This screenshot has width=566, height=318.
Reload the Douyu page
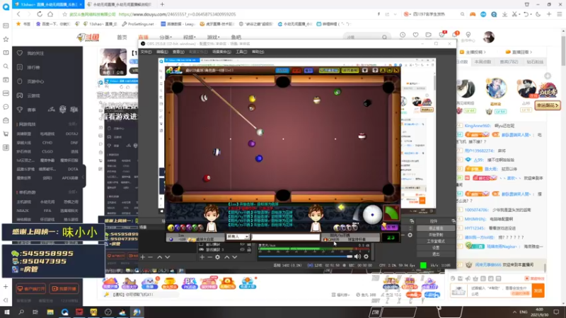(40, 14)
